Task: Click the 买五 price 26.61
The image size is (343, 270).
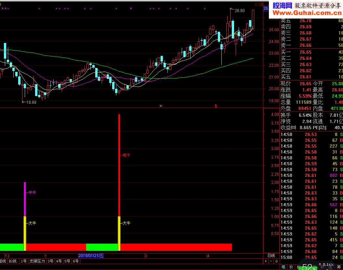Action: pos(305,77)
